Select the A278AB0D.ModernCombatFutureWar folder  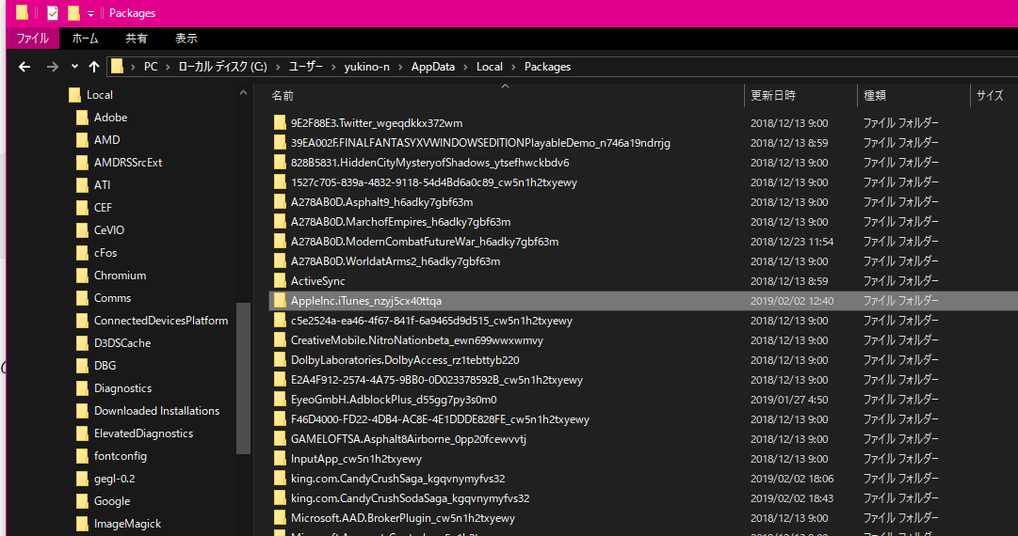point(425,242)
